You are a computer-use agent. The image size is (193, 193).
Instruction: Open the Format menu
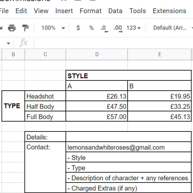tap(90, 11)
